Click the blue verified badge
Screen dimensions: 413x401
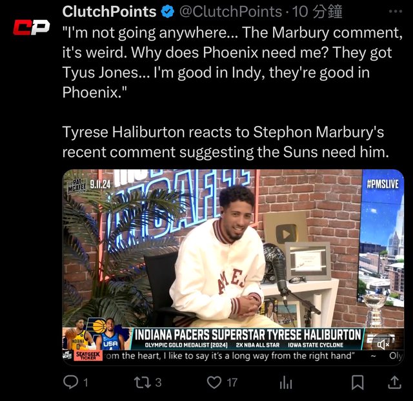168,12
